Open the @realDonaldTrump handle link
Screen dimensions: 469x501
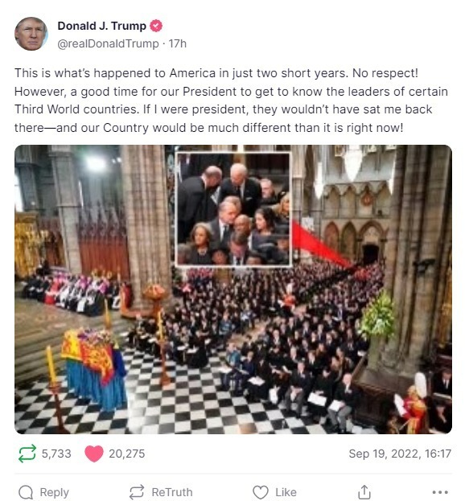[x=108, y=43]
